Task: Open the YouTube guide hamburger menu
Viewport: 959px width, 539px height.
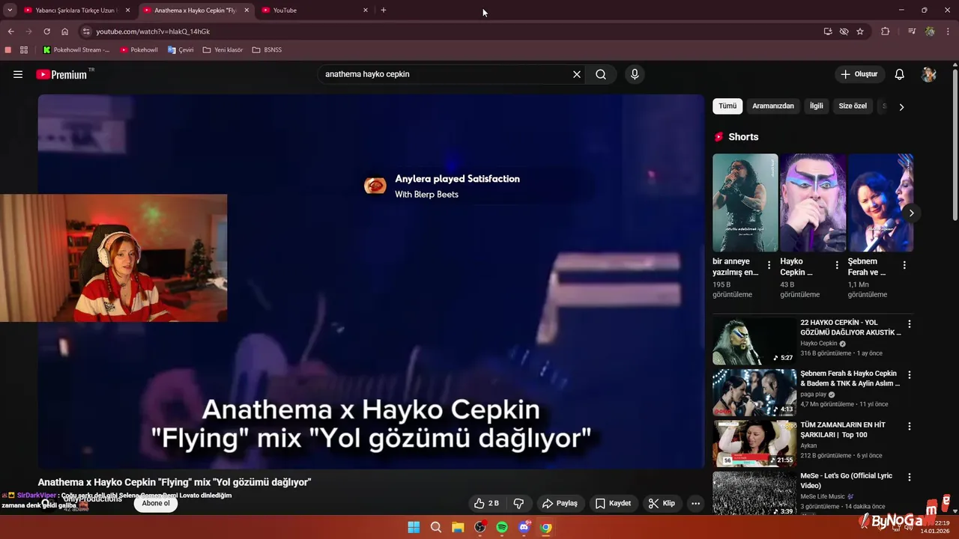Action: click(18, 74)
